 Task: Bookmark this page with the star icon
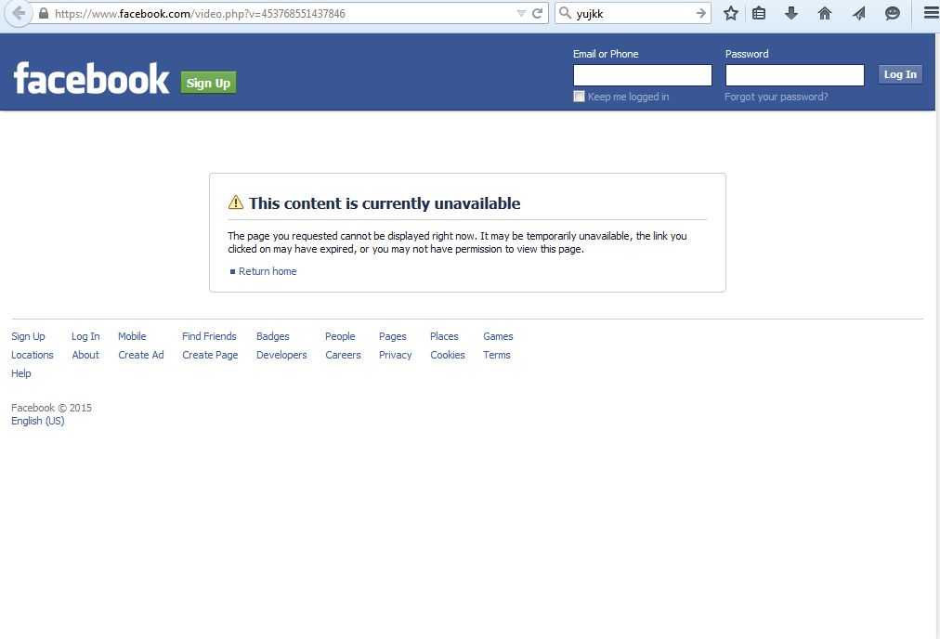pyautogui.click(x=730, y=13)
